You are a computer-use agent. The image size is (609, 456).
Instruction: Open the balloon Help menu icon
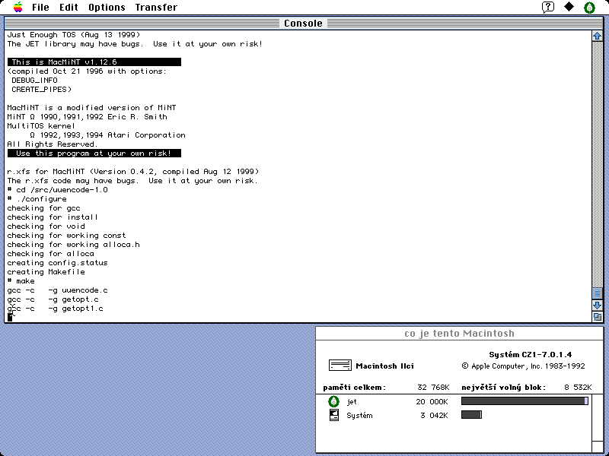click(x=548, y=8)
